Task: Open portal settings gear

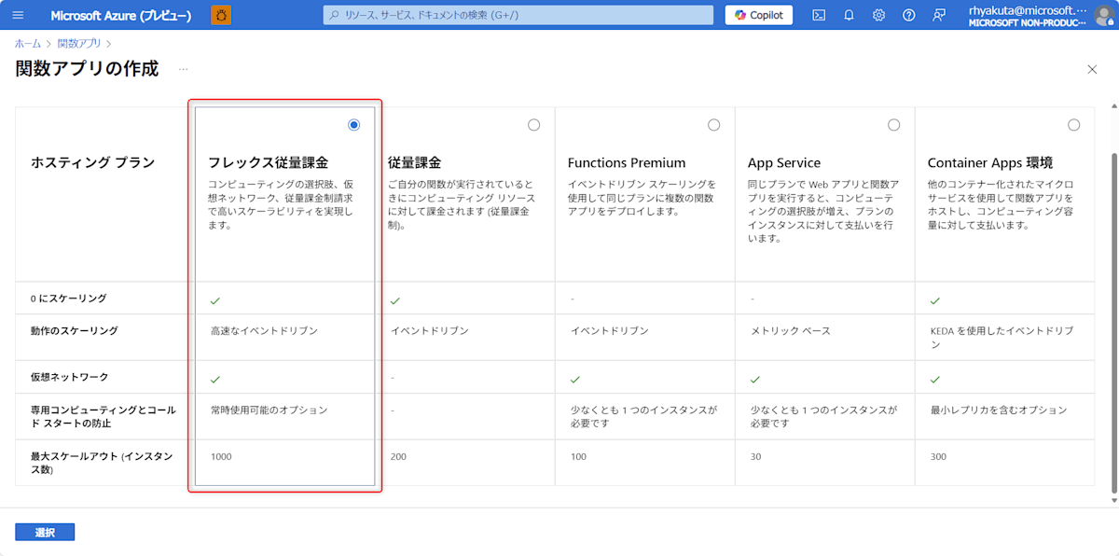Action: point(878,15)
